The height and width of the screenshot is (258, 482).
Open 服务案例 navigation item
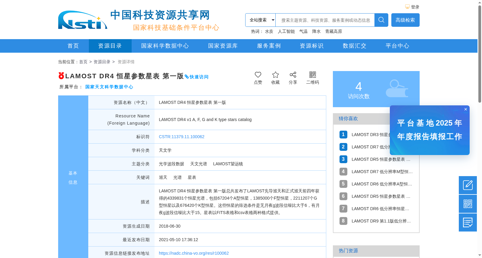[269, 46]
